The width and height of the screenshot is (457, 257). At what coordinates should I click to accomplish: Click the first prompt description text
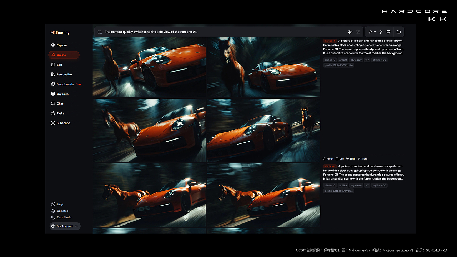(363, 47)
